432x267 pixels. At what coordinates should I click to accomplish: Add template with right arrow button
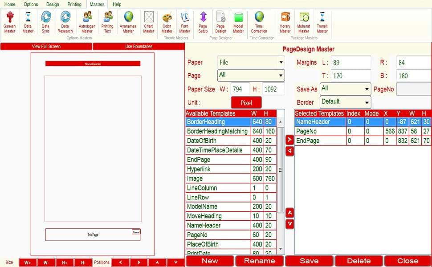(289, 140)
